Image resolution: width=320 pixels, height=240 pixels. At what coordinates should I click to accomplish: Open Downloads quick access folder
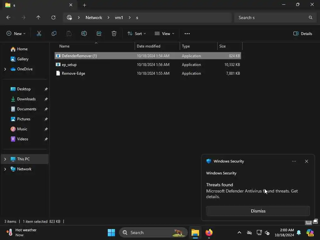25,99
